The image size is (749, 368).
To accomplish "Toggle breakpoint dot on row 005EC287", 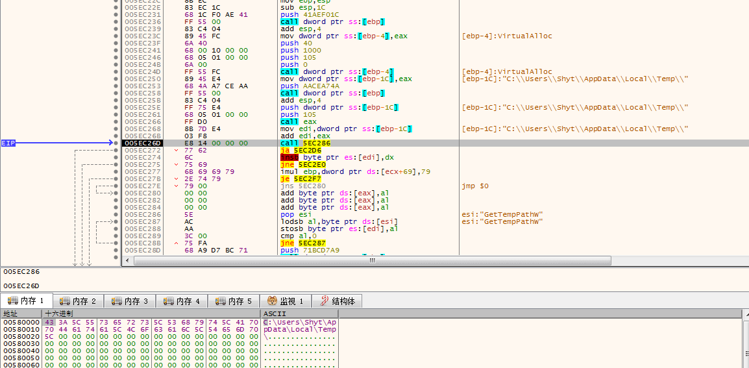I will click(x=116, y=222).
